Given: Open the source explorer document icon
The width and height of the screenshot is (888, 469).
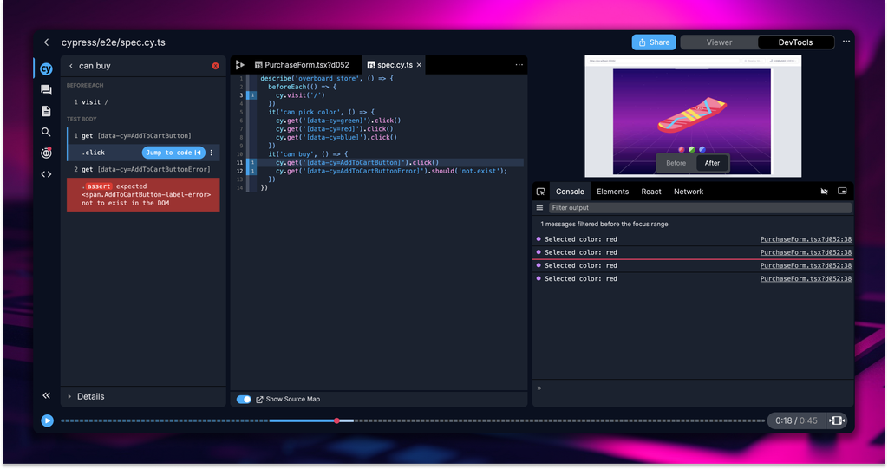Looking at the screenshot, I should click(46, 111).
